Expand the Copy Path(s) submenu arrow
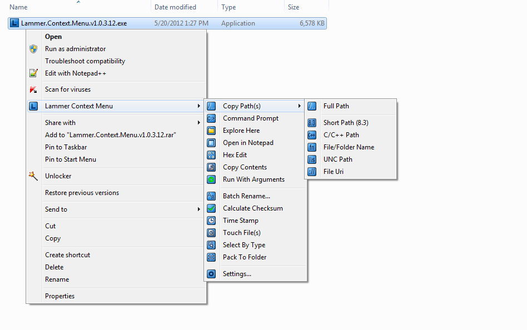The width and height of the screenshot is (527, 330). [300, 106]
